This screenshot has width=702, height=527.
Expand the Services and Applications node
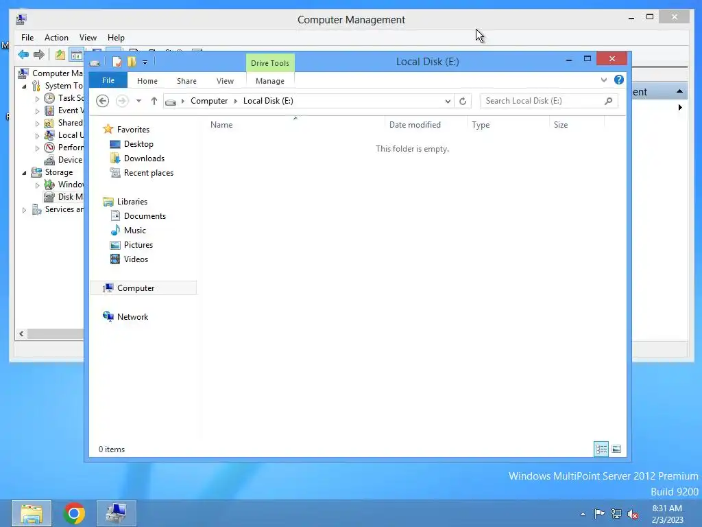24,210
